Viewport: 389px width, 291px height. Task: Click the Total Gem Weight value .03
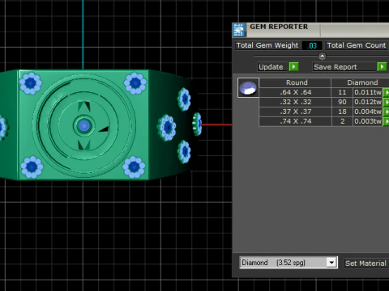click(x=312, y=45)
